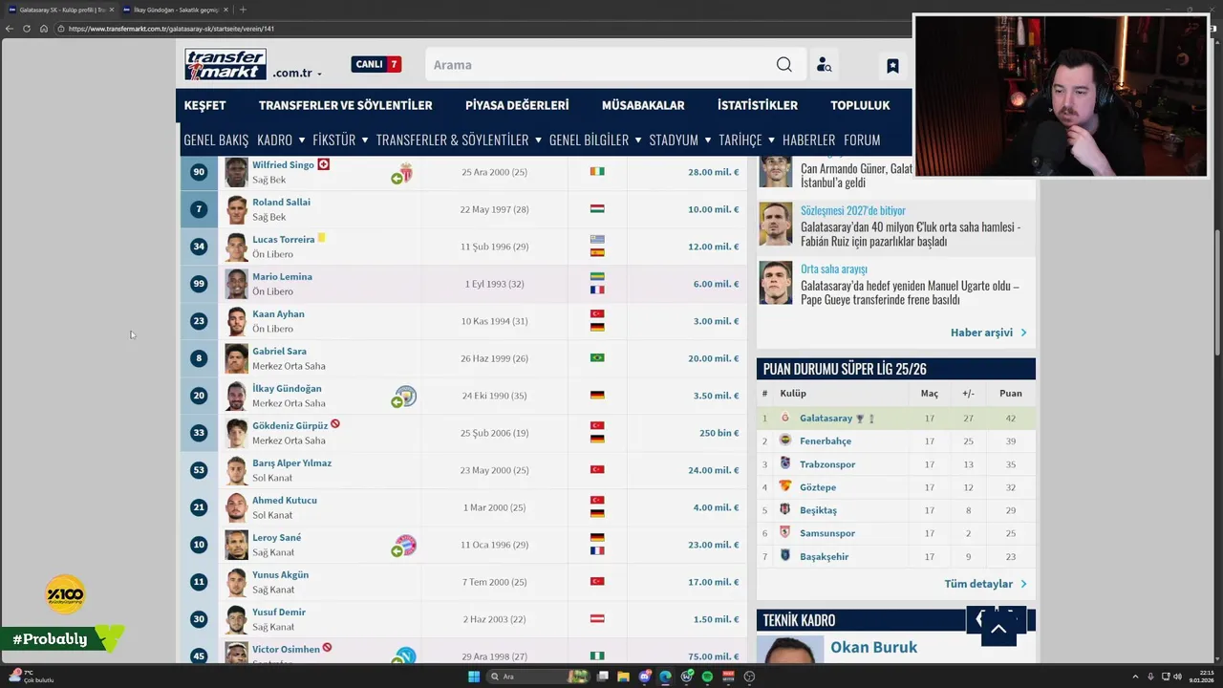Click the Monaco club badge beside Singo
The width and height of the screenshot is (1223, 688).
coord(406,172)
